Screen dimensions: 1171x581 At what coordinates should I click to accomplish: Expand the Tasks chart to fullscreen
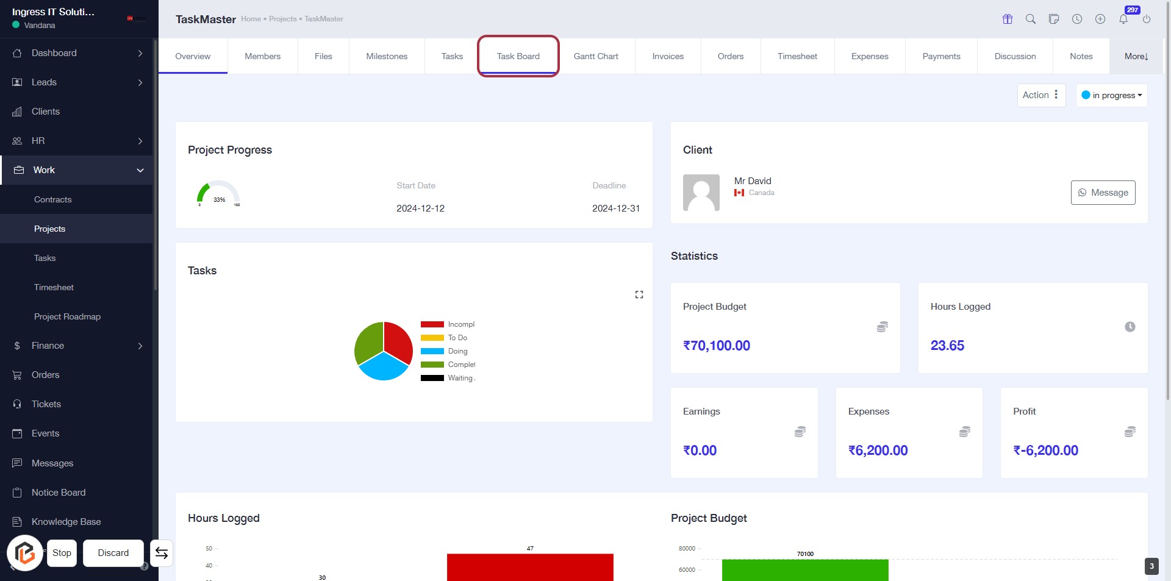pos(639,294)
